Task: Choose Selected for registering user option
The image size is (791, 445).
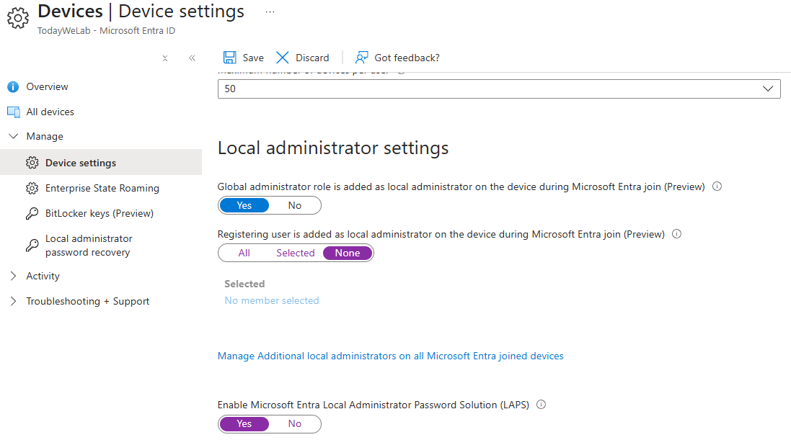Action: pos(295,253)
